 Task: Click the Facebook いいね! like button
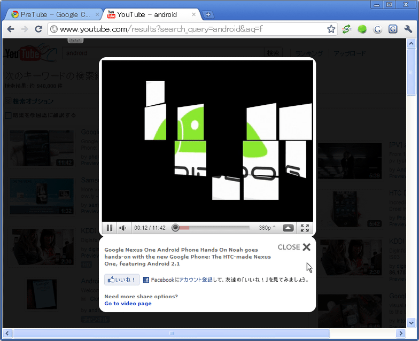pyautogui.click(x=122, y=280)
